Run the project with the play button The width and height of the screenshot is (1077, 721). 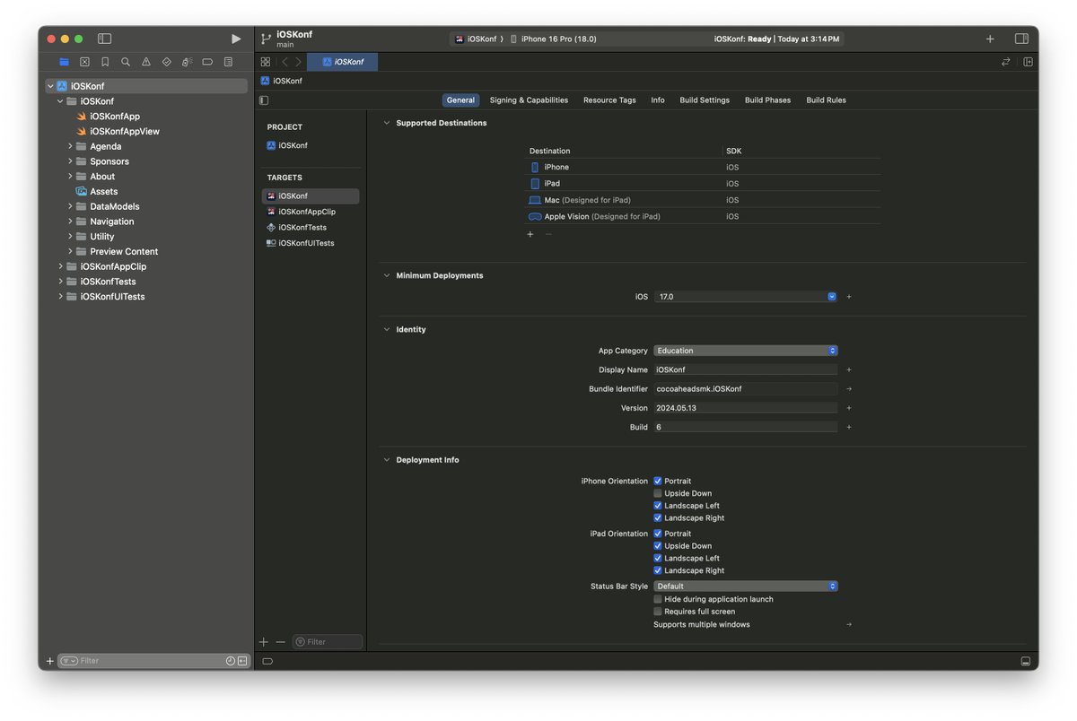coord(235,39)
